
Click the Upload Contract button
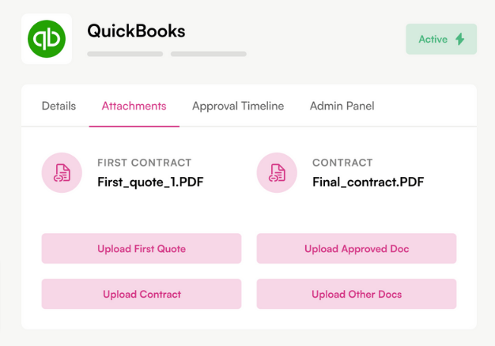coord(142,294)
